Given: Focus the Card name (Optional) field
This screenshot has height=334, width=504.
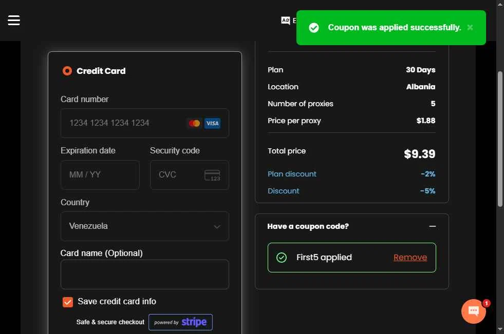Looking at the screenshot, I should coord(145,274).
